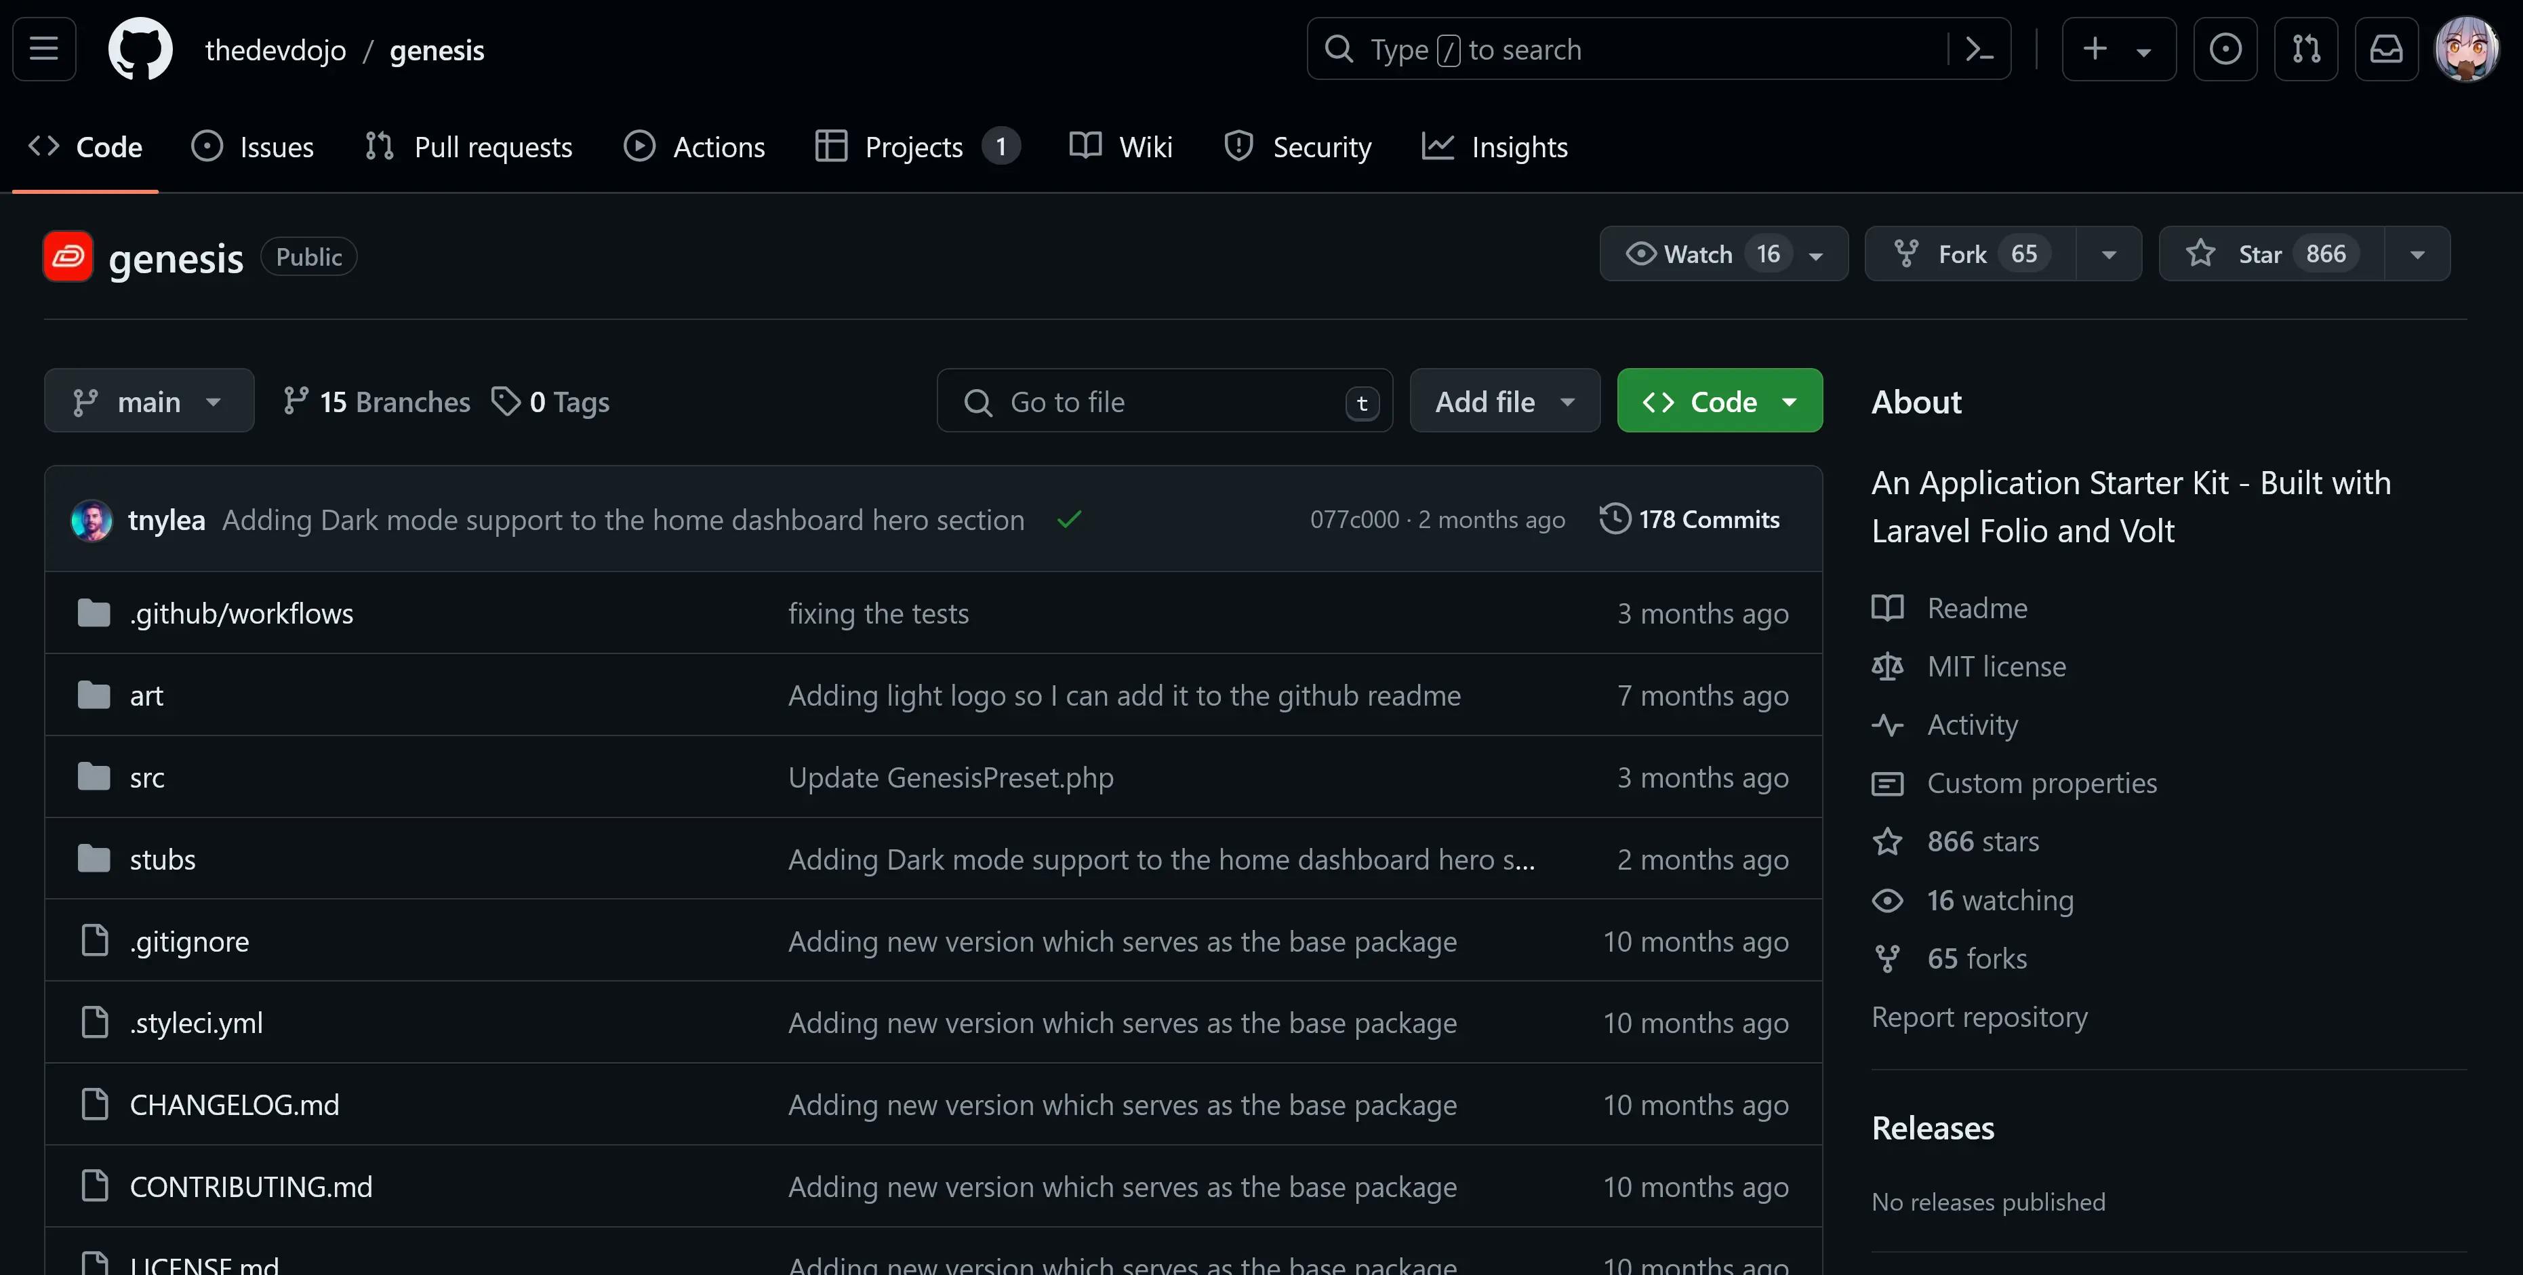This screenshot has width=2523, height=1275.
Task: Open the notifications inbox icon
Action: coord(2386,48)
